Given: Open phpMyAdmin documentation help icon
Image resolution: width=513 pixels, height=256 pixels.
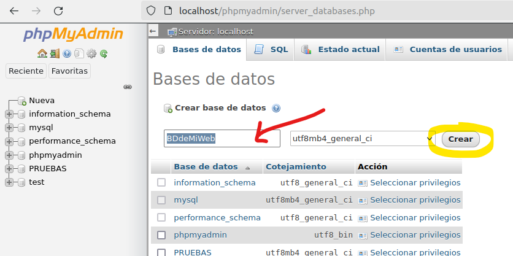Looking at the screenshot, I should click(x=67, y=53).
